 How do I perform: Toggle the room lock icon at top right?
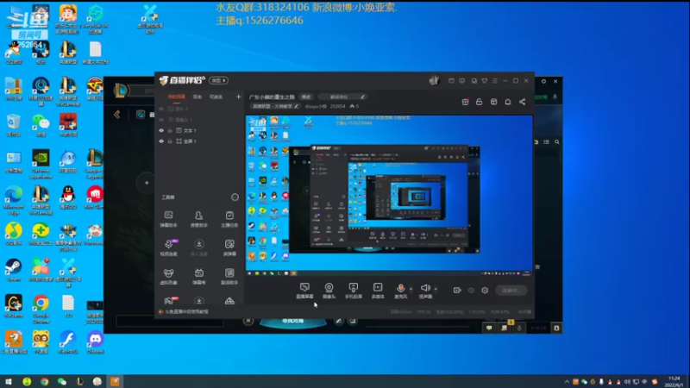point(480,102)
